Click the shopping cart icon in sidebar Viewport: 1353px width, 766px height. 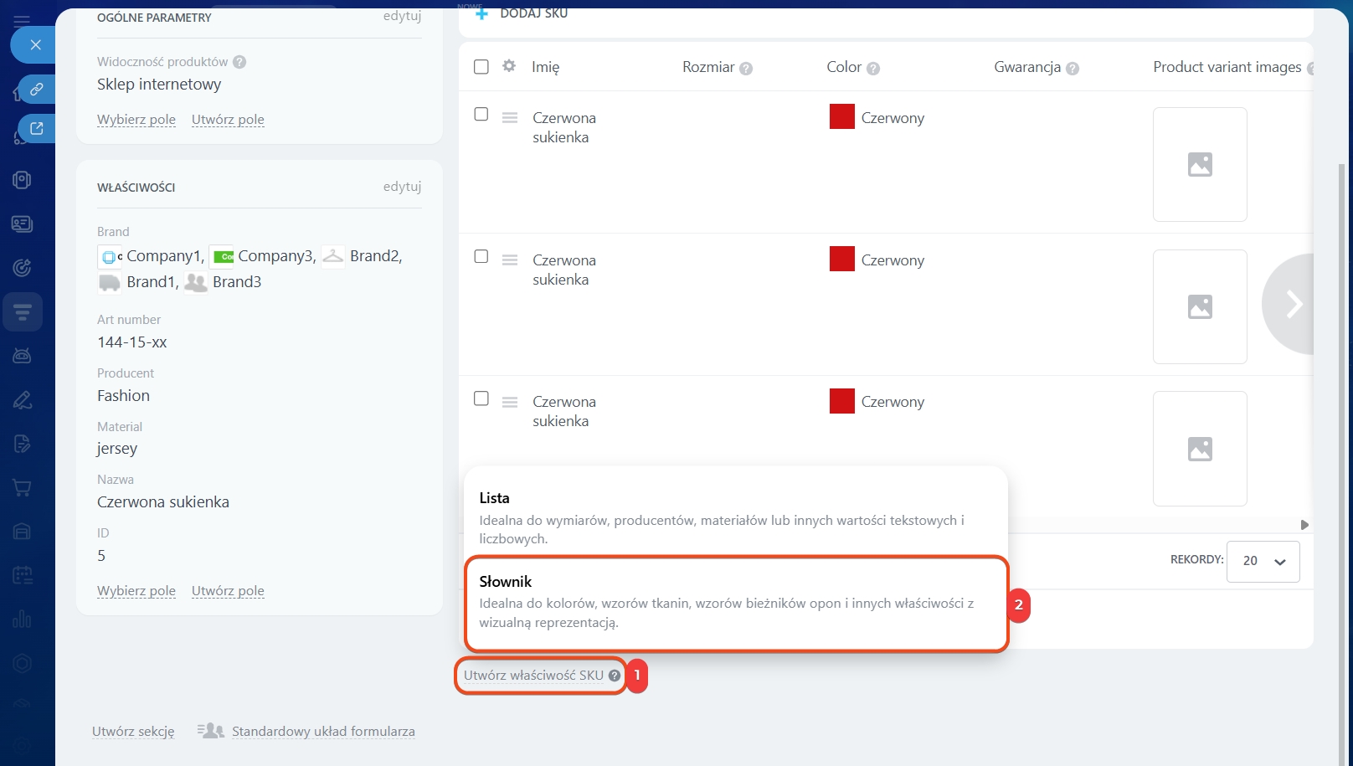pos(23,488)
